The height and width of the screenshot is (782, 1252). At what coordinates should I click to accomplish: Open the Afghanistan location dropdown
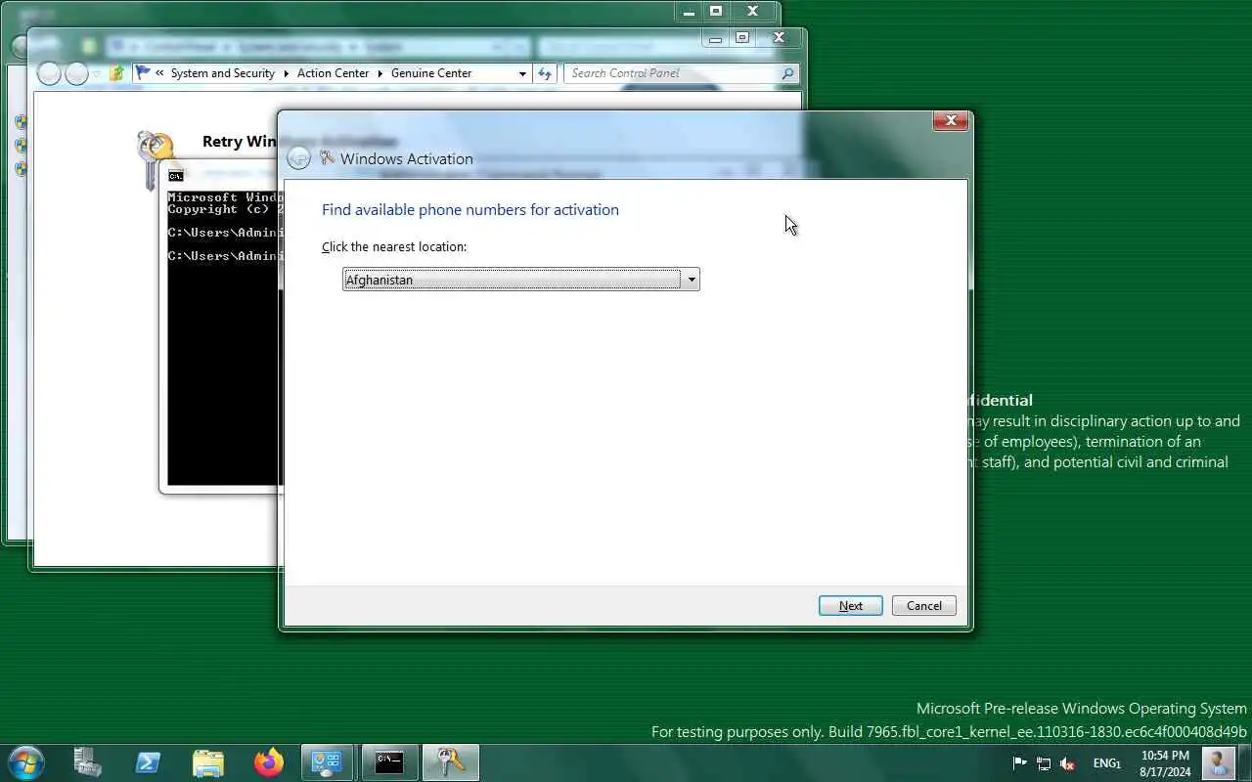pos(520,280)
